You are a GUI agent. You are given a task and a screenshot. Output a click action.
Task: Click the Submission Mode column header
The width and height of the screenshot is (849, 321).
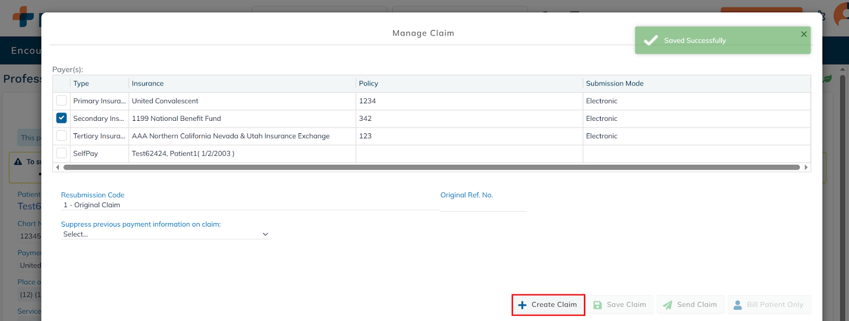coord(614,84)
